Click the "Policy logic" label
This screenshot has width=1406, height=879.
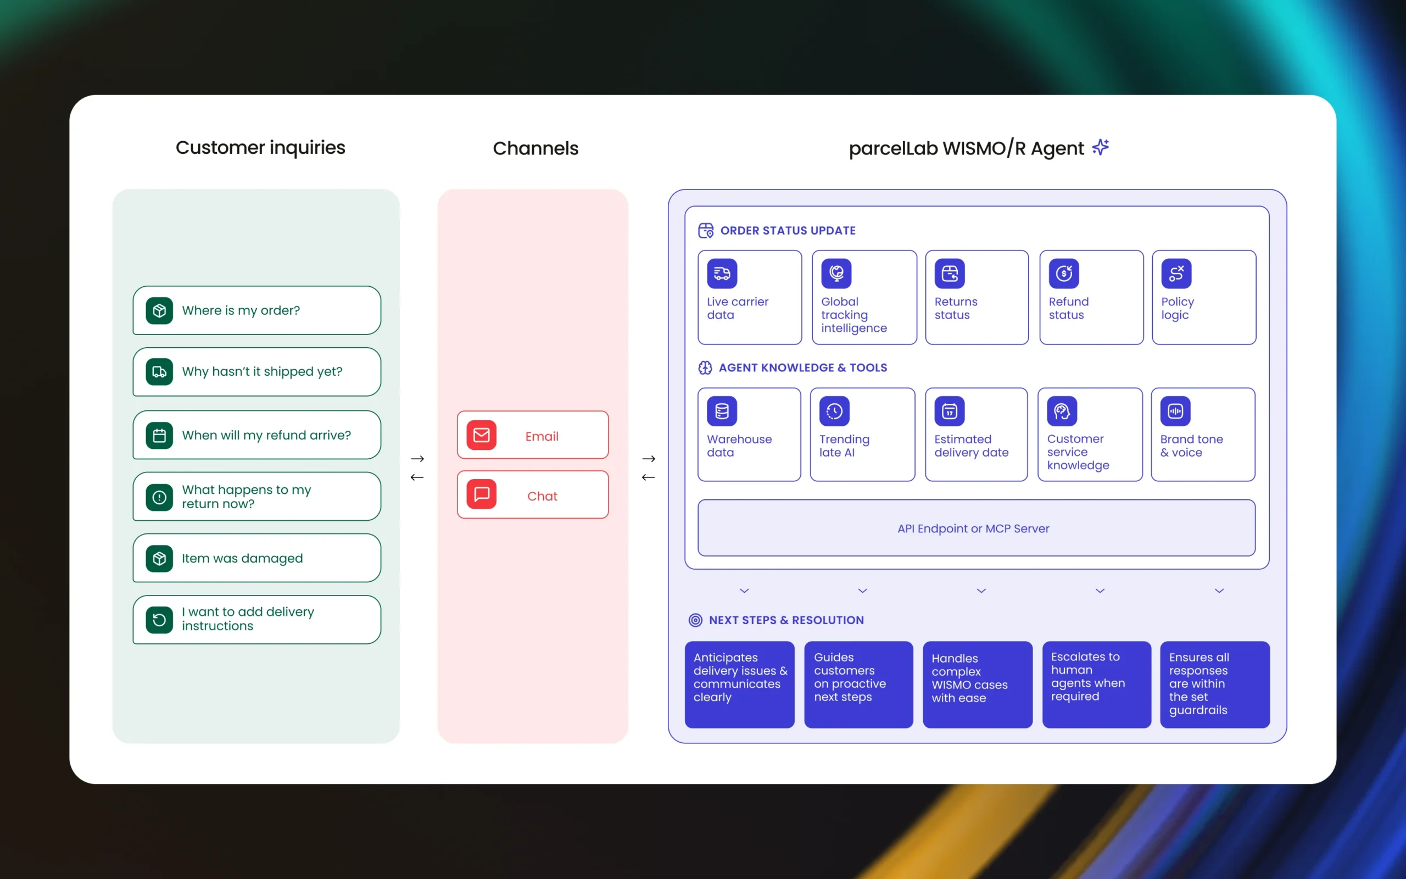coord(1178,308)
